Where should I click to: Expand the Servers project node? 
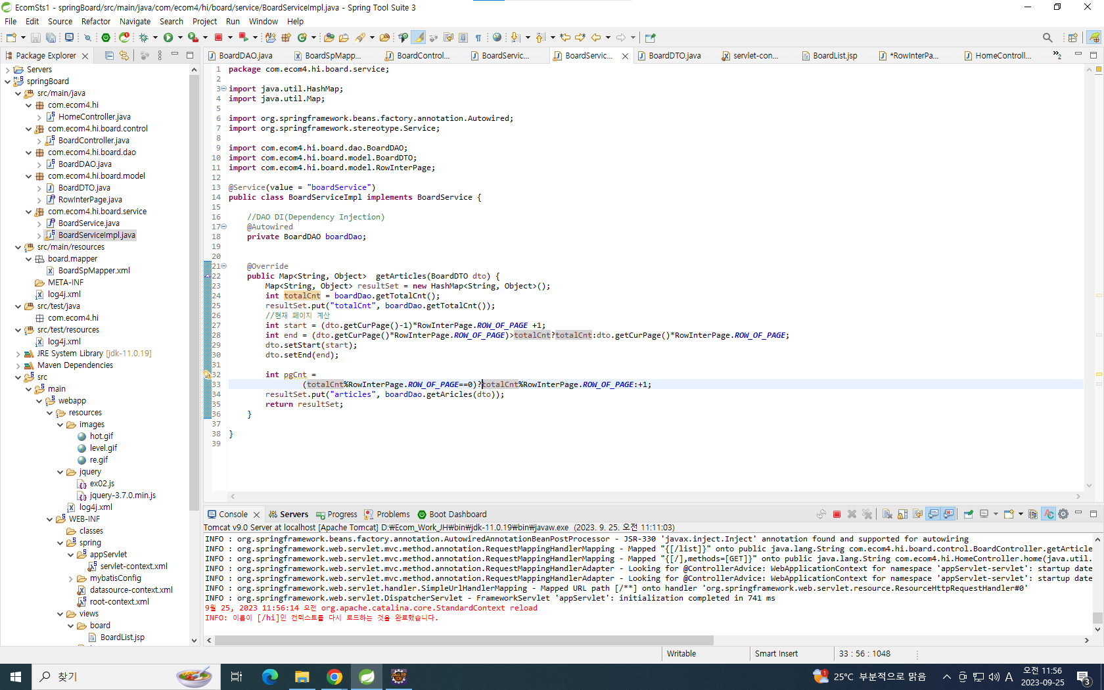point(7,70)
